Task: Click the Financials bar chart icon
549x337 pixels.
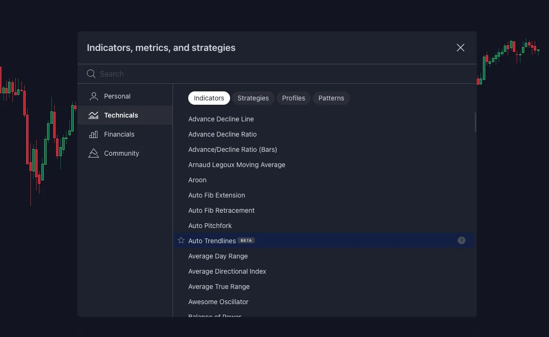Action: point(94,134)
